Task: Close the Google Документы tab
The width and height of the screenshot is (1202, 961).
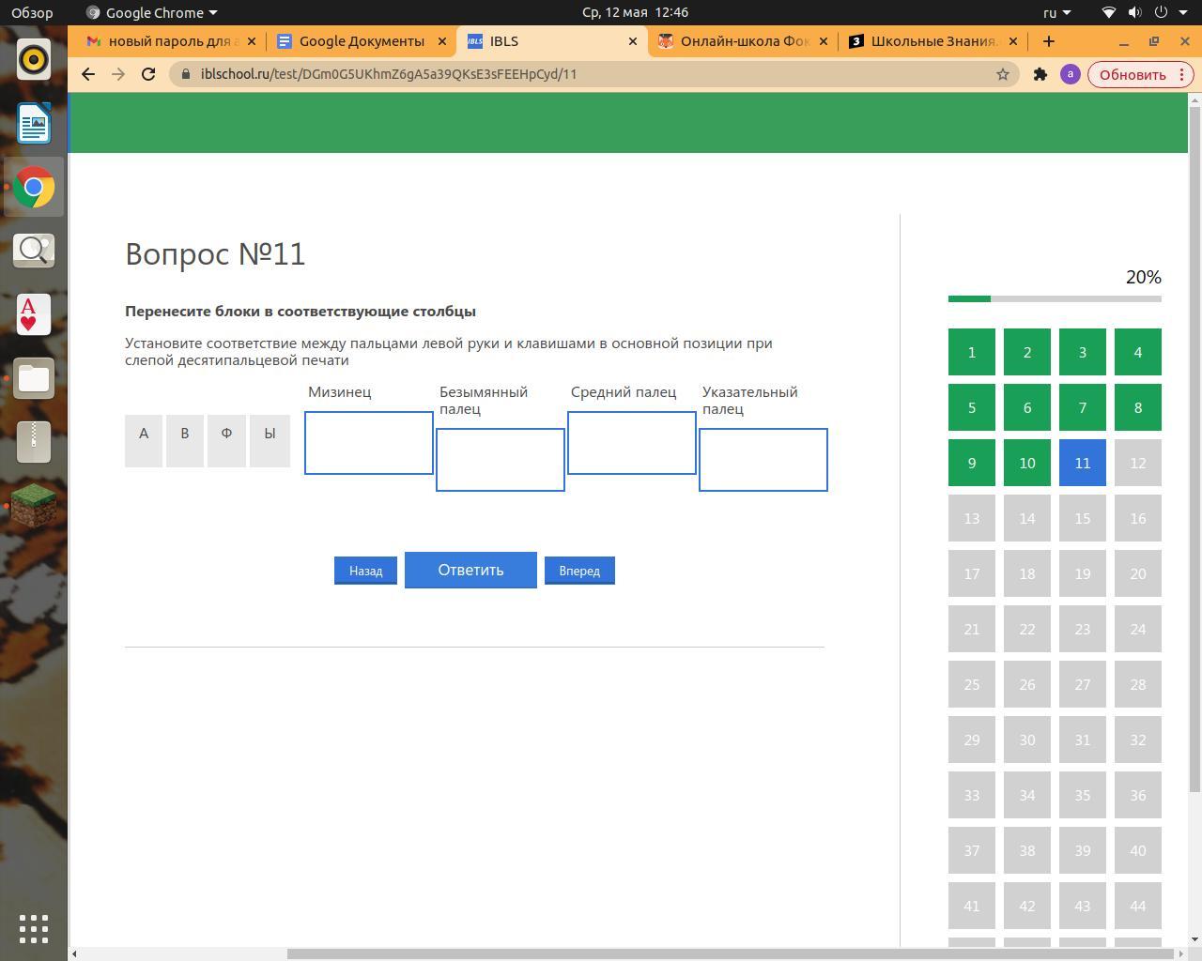Action: click(x=442, y=41)
